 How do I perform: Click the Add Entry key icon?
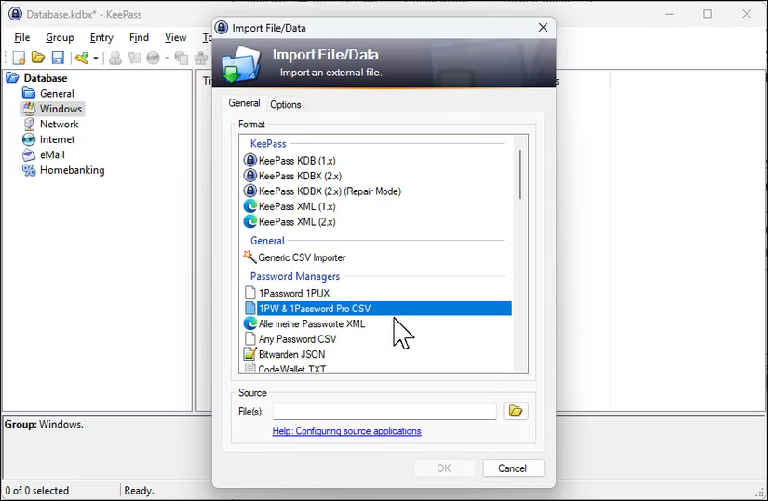[x=82, y=58]
